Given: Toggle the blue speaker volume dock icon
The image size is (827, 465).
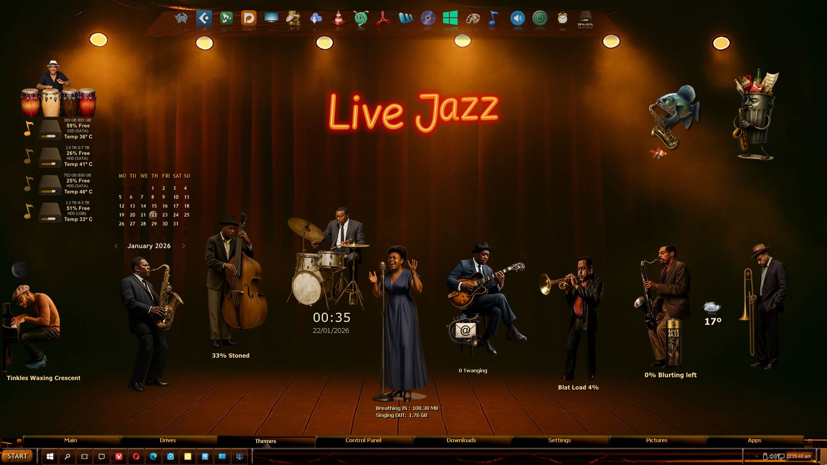Looking at the screenshot, I should click(x=517, y=18).
